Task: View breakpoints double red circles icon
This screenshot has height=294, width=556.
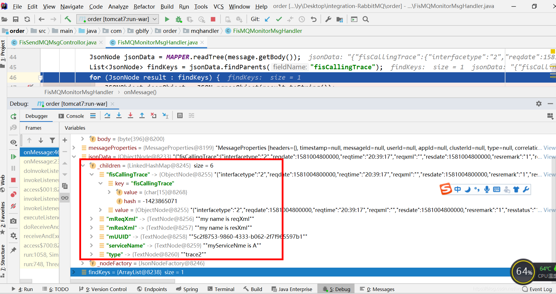Action: pyautogui.click(x=13, y=194)
